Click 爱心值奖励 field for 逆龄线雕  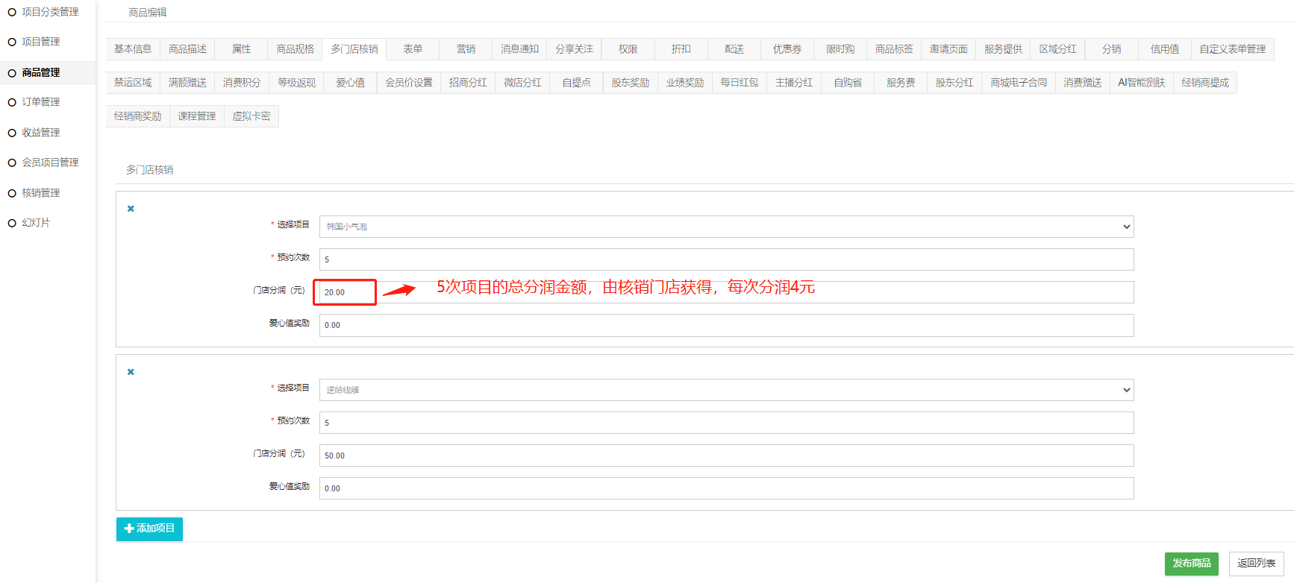(726, 488)
